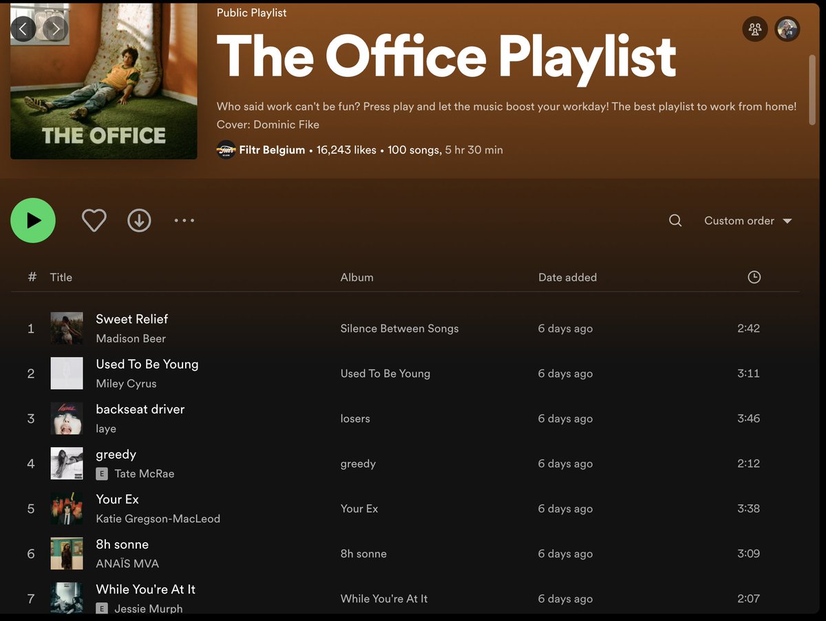Open artist Madison Beer
Screen dimensions: 826x621
pos(131,338)
